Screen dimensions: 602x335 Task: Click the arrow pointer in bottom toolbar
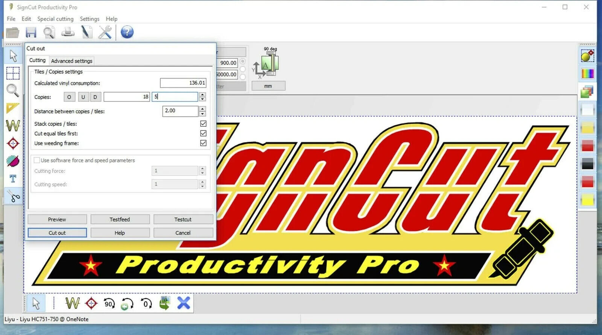tap(36, 303)
